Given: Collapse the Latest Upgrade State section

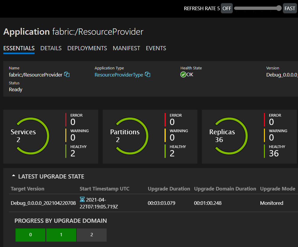Looking at the screenshot, I should (x=13, y=176).
